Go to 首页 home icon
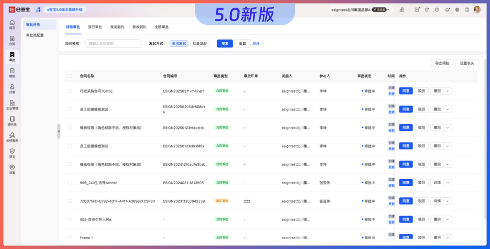490x249 pixels. pos(12,24)
